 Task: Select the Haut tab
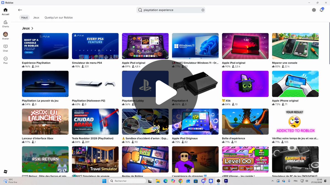[24, 18]
